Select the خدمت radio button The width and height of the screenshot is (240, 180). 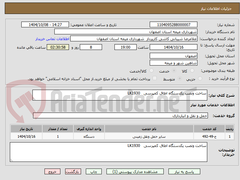coord(174,71)
